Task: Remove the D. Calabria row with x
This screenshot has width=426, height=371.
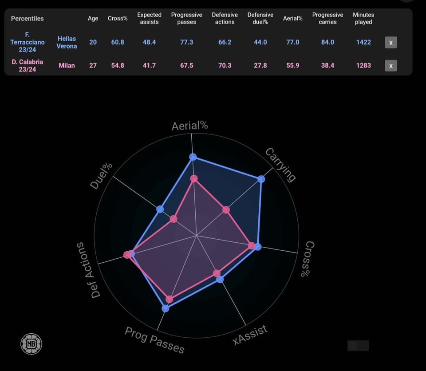Action: (390, 66)
